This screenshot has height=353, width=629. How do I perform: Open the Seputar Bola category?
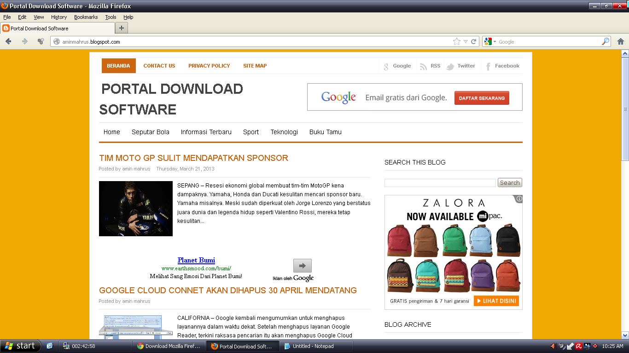pos(151,132)
